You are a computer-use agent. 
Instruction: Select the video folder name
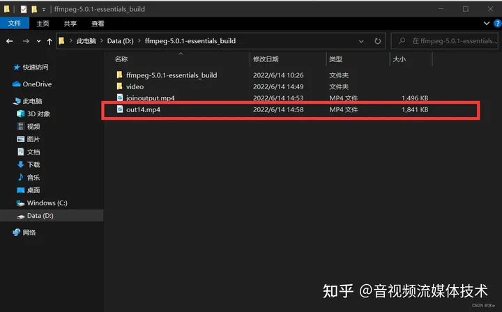[135, 86]
